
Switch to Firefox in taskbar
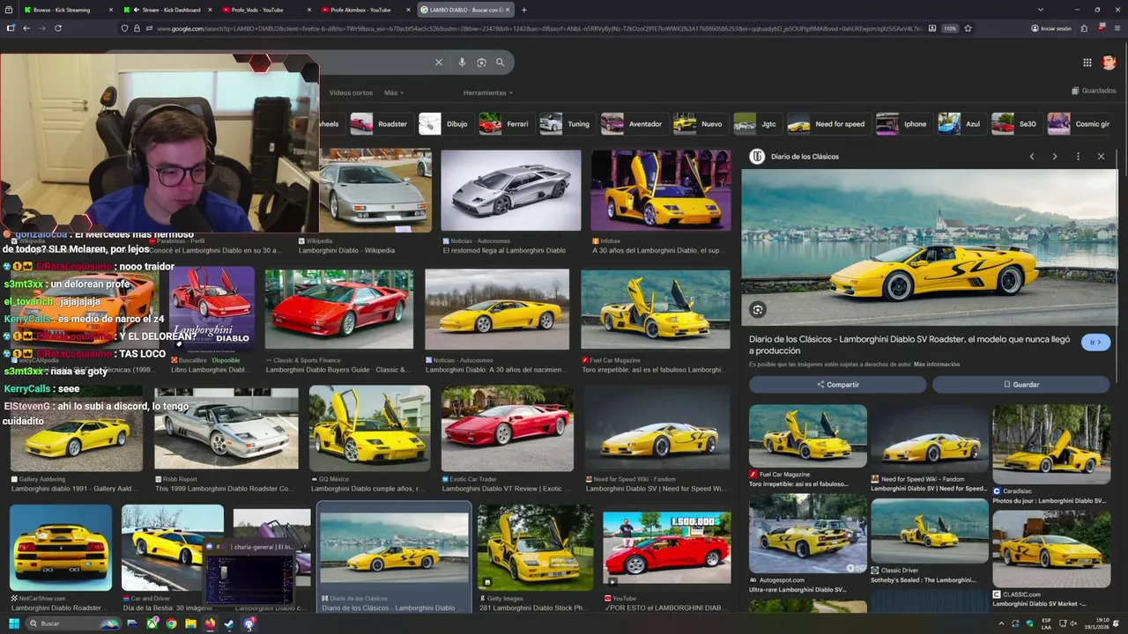click(x=210, y=623)
